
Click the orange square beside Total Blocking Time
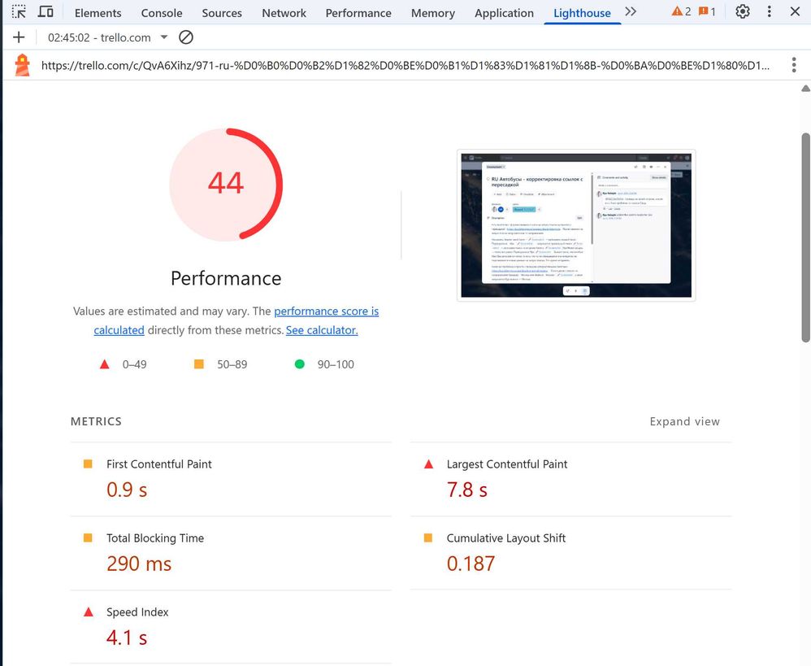pyautogui.click(x=88, y=538)
